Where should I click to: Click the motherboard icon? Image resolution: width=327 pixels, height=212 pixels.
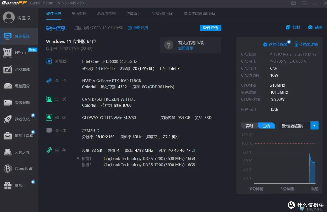[49, 99]
